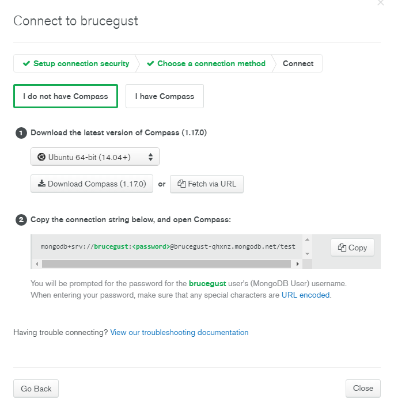
Task: Click the download icon on Download Compass button
Action: point(41,184)
